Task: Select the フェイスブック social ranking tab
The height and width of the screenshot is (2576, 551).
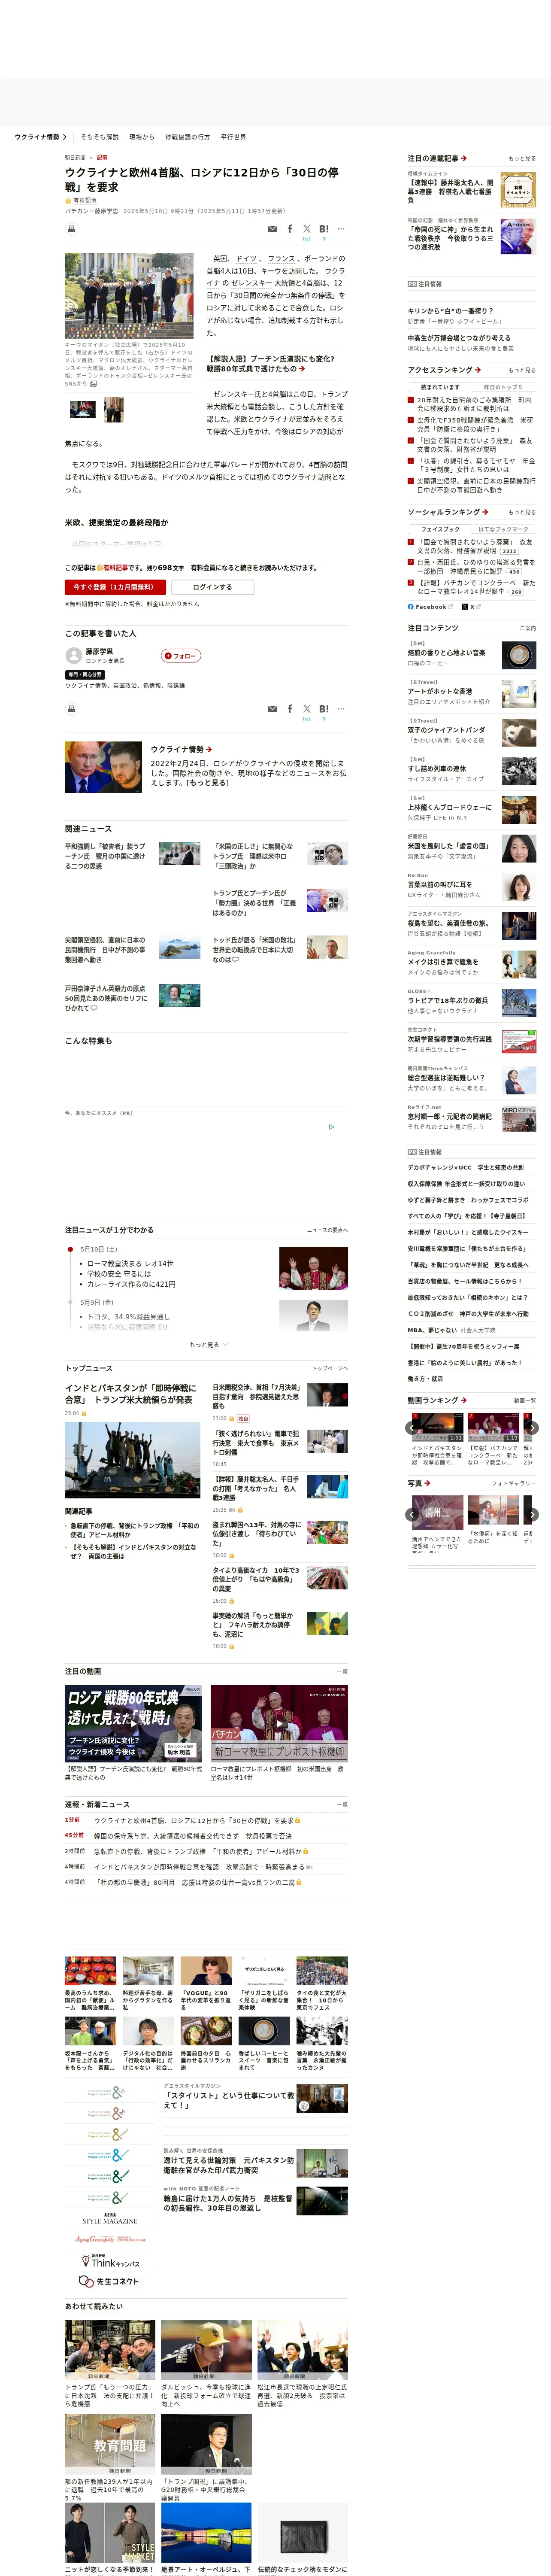Action: point(440,529)
